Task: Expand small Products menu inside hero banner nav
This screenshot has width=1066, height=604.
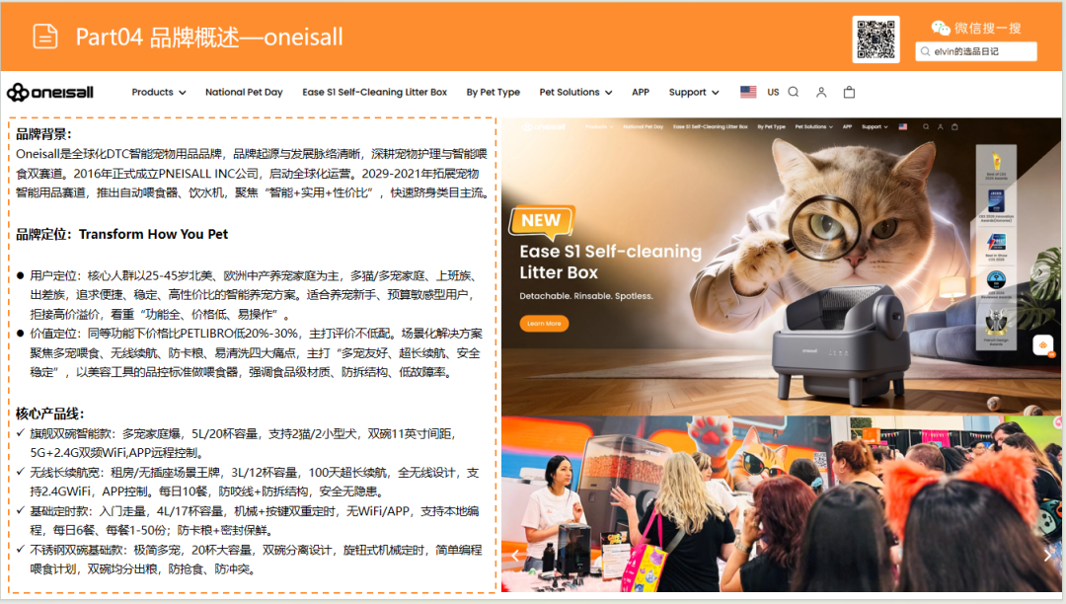Action: pos(599,127)
